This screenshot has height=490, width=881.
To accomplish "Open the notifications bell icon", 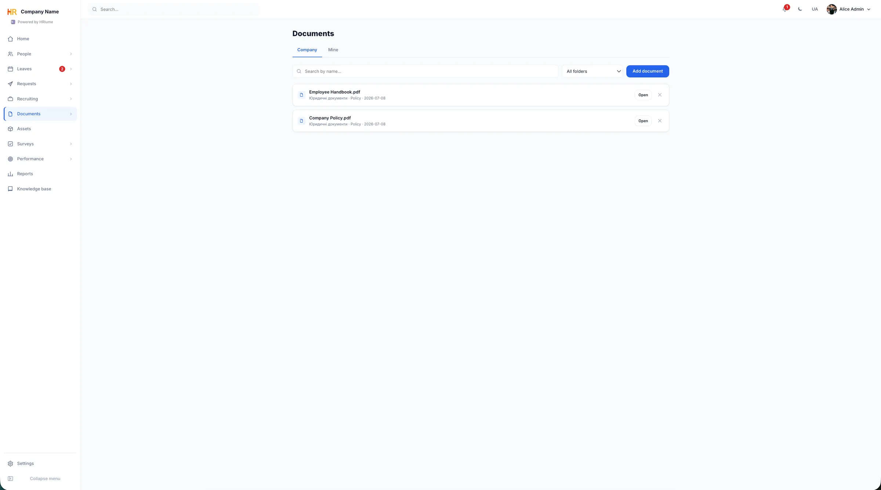I will pyautogui.click(x=784, y=9).
